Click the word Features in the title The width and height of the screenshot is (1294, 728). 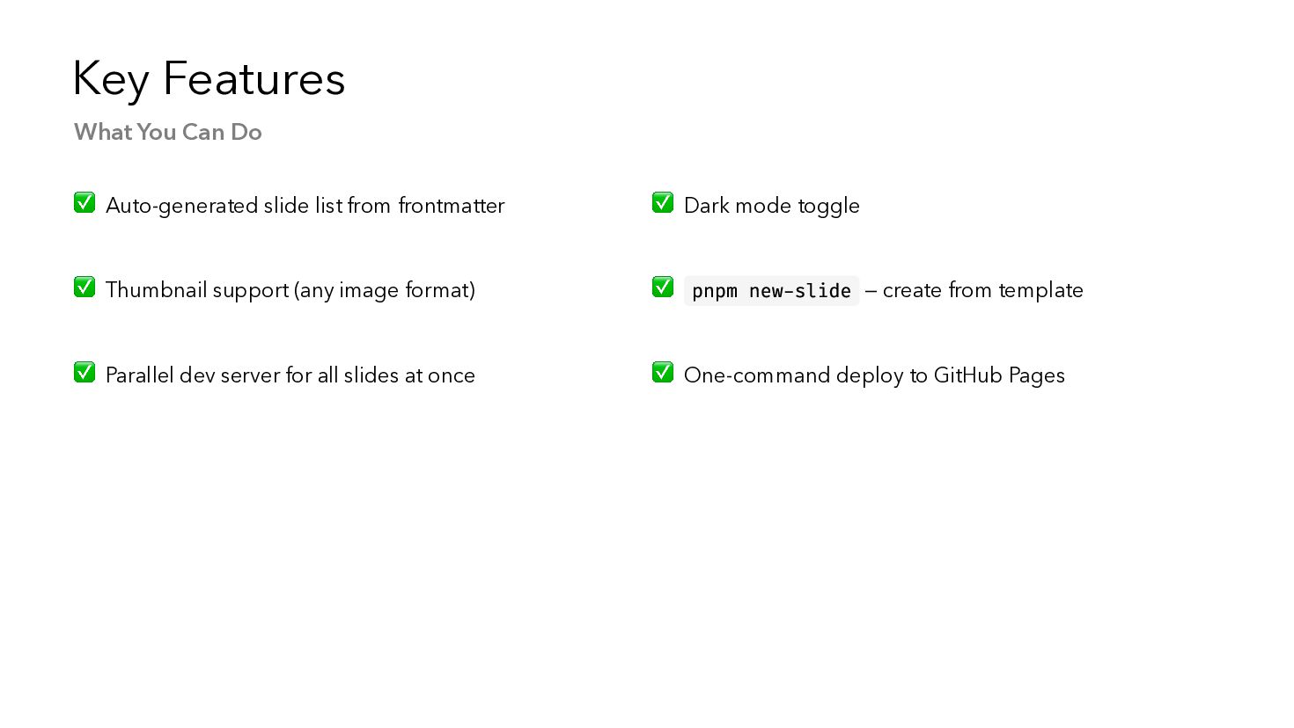click(254, 79)
